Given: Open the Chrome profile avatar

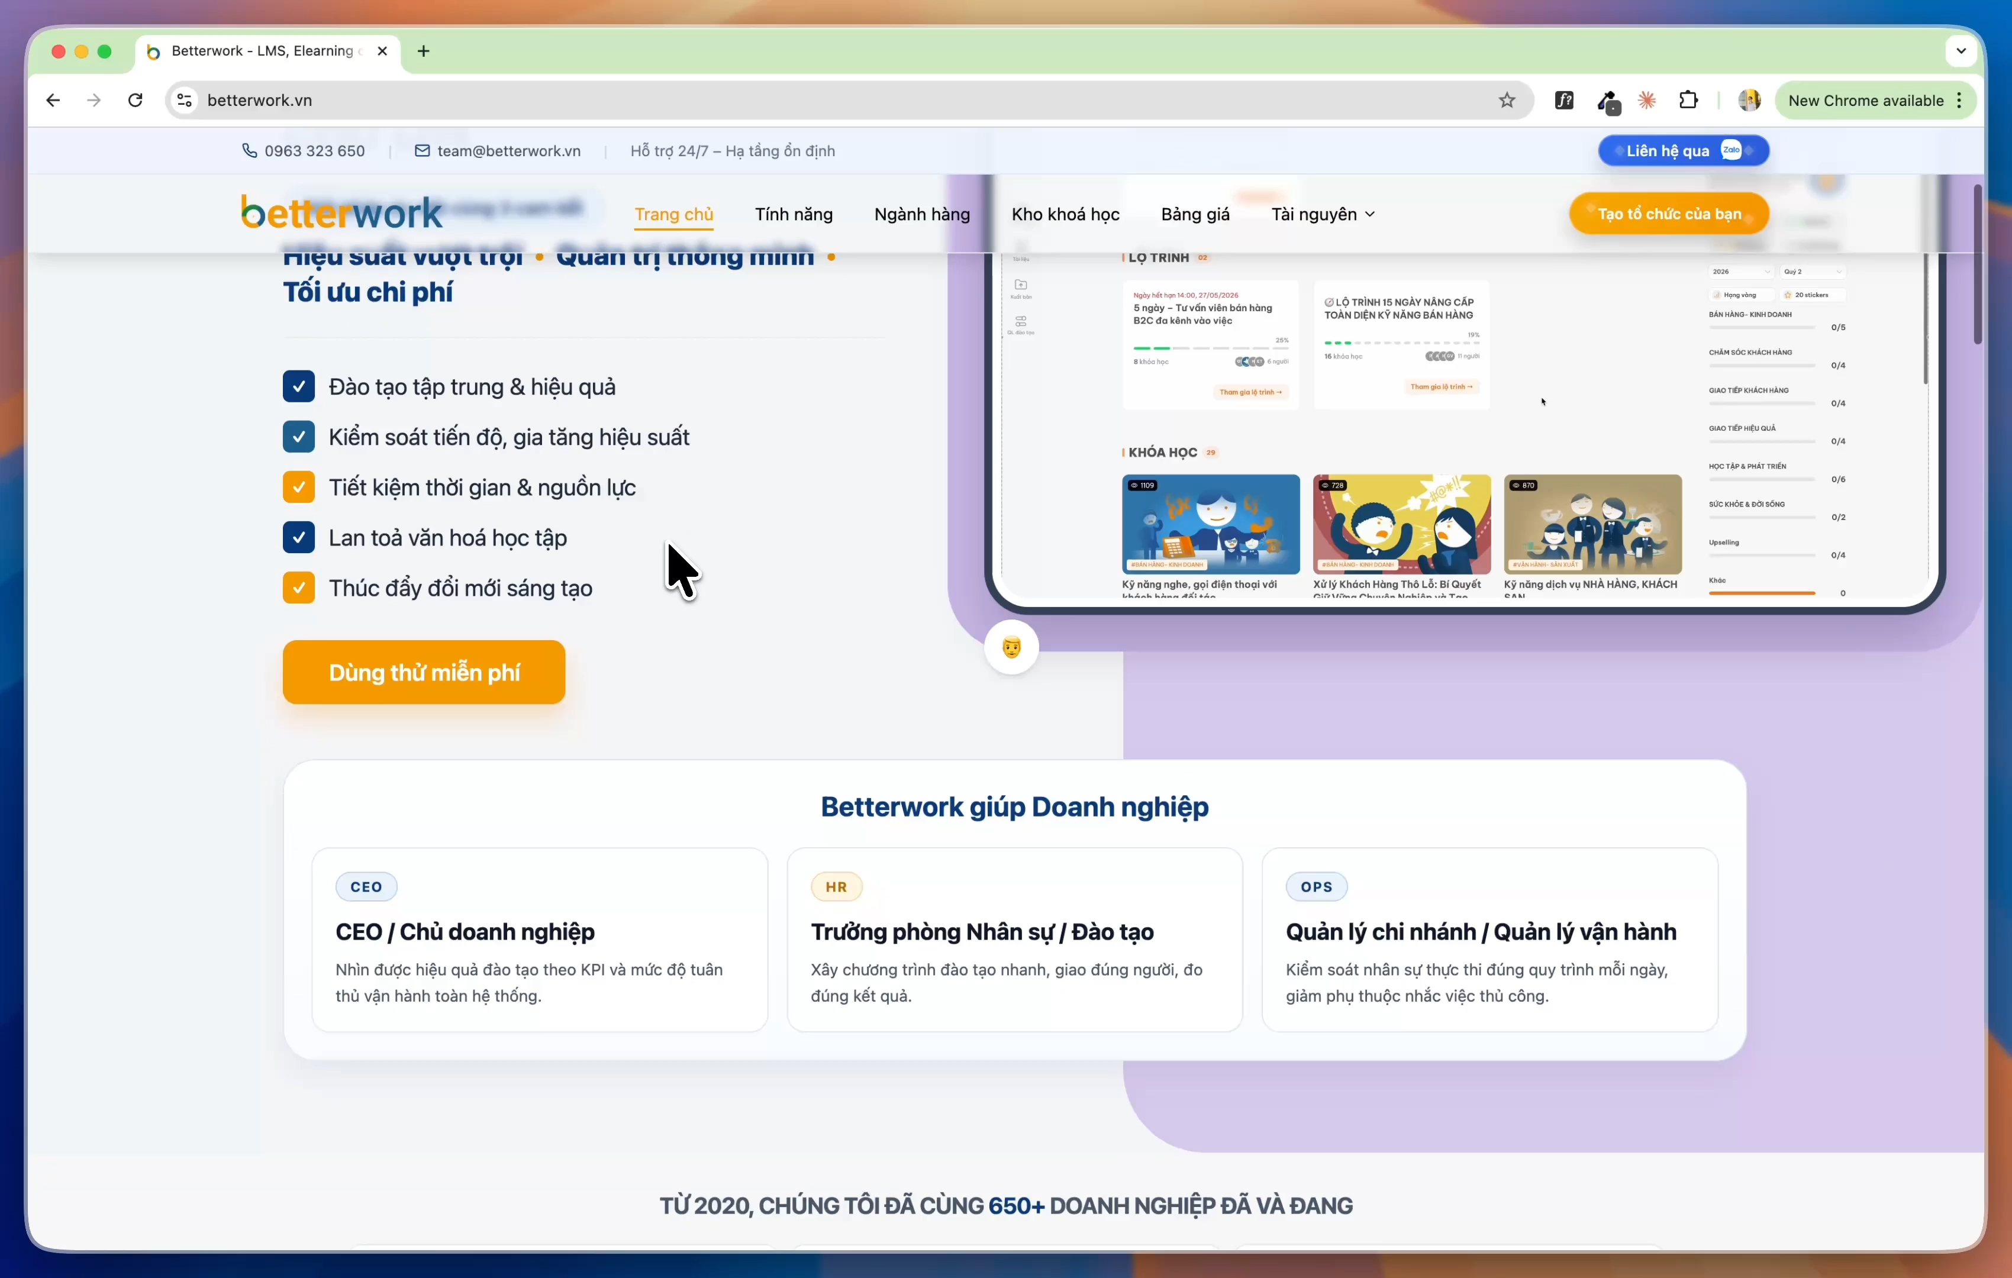Looking at the screenshot, I should (x=1749, y=100).
